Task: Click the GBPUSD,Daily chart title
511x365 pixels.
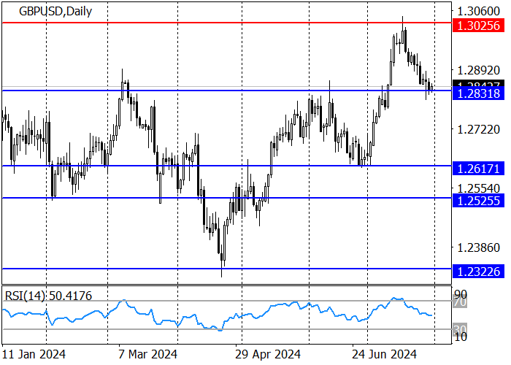Action: (55, 12)
